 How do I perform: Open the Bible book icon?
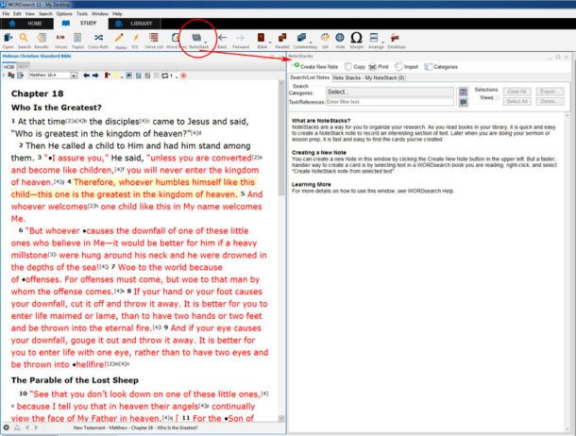point(261,38)
